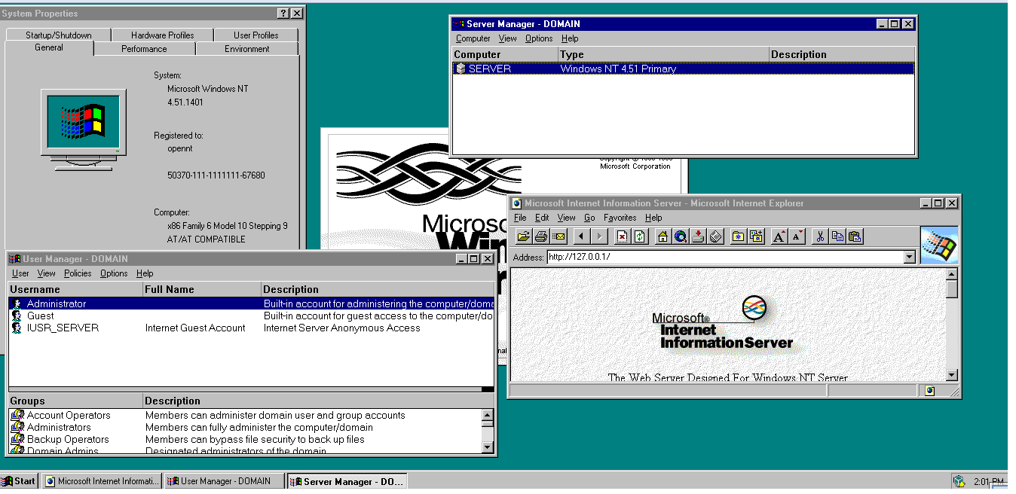Screen dimensions: 1016x494
Task: Open the Favorites menu in Internet Explorer
Action: 620,218
